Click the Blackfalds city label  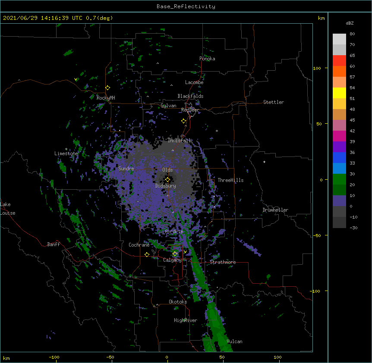[x=190, y=96]
